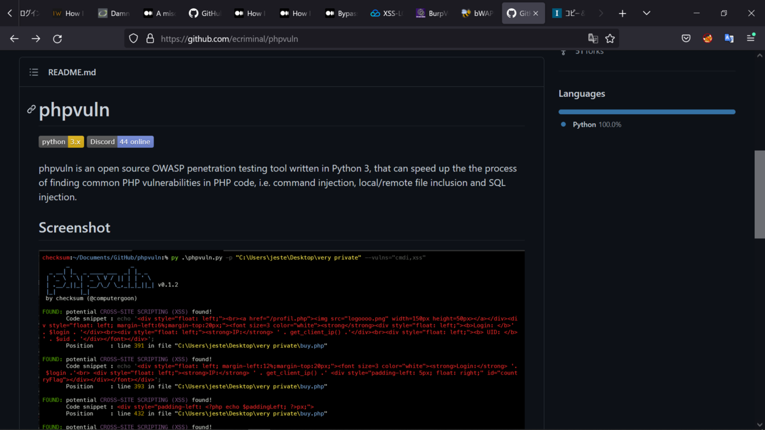
Task: Open the Discord 44 online badge
Action: pyautogui.click(x=120, y=141)
